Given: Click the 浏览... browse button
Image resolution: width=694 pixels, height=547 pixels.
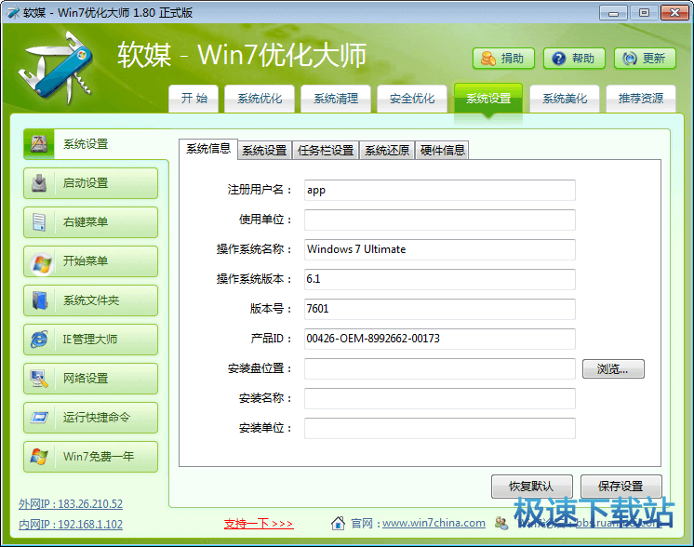Looking at the screenshot, I should pyautogui.click(x=613, y=368).
